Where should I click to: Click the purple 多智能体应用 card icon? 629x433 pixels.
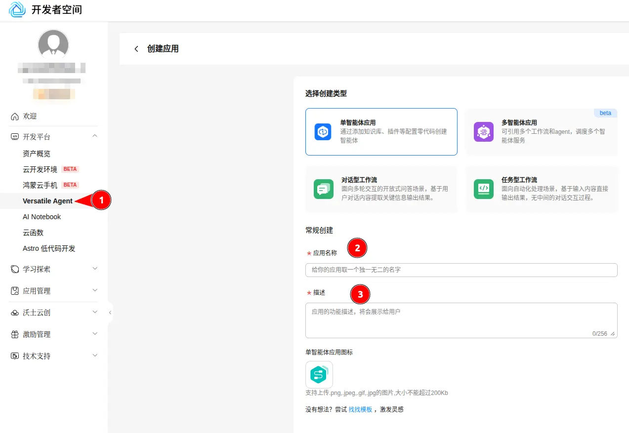click(484, 132)
